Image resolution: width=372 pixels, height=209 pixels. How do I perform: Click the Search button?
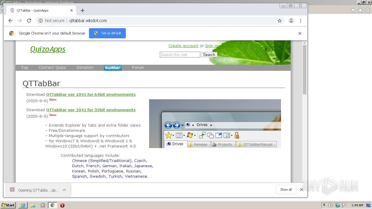(x=209, y=55)
